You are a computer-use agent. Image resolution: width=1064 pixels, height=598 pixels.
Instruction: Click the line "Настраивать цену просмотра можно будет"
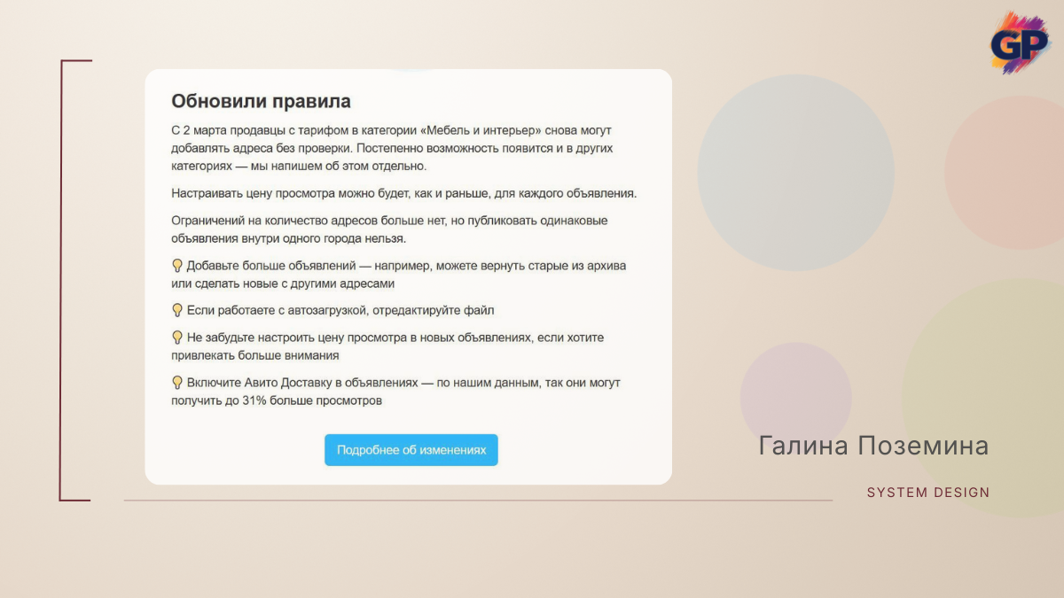[404, 193]
